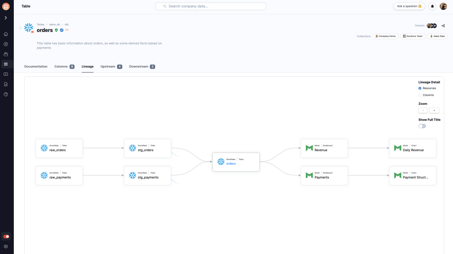Select the document reports icon in sidebar
Screen dimensions: 453x254
coord(6,84)
